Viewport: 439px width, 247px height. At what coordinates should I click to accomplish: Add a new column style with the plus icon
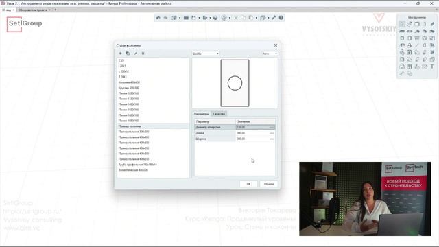pyautogui.click(x=121, y=54)
